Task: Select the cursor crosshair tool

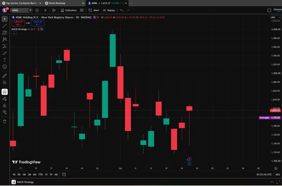Action: (x=4, y=19)
